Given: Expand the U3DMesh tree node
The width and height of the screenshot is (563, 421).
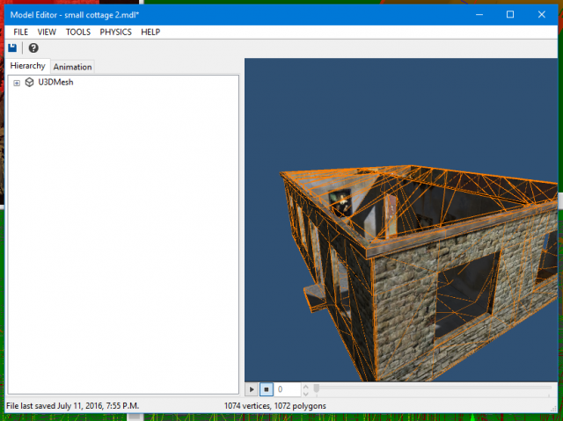Looking at the screenshot, I should (17, 83).
